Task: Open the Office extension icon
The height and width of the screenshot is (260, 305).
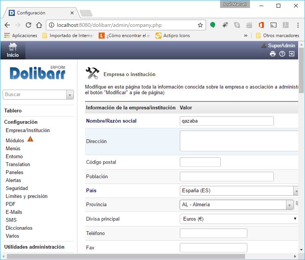Action: [261, 25]
